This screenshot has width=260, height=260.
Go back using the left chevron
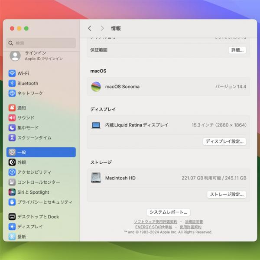90,28
